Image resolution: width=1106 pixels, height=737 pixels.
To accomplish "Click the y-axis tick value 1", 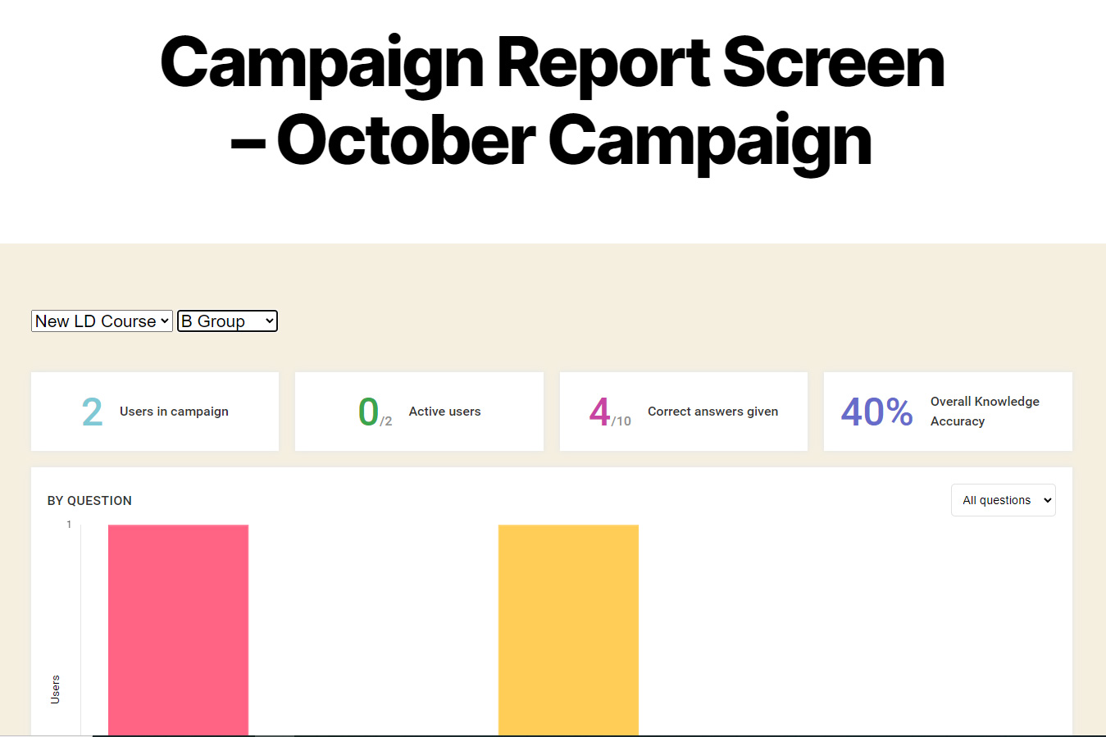I will (x=69, y=525).
